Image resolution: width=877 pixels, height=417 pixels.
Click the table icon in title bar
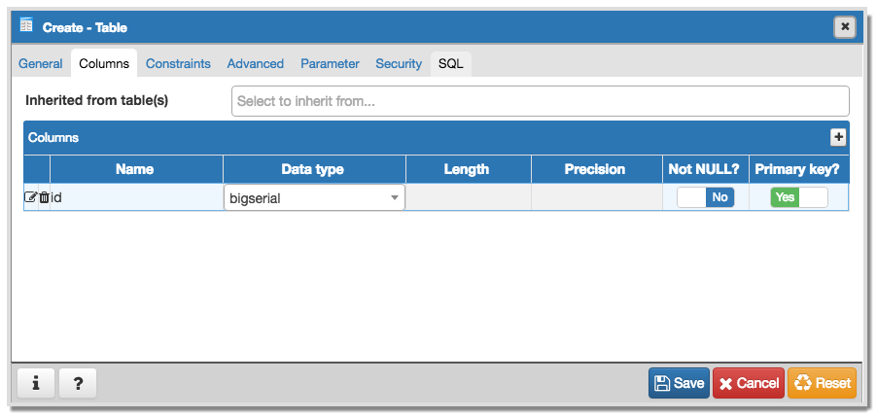tap(27, 26)
